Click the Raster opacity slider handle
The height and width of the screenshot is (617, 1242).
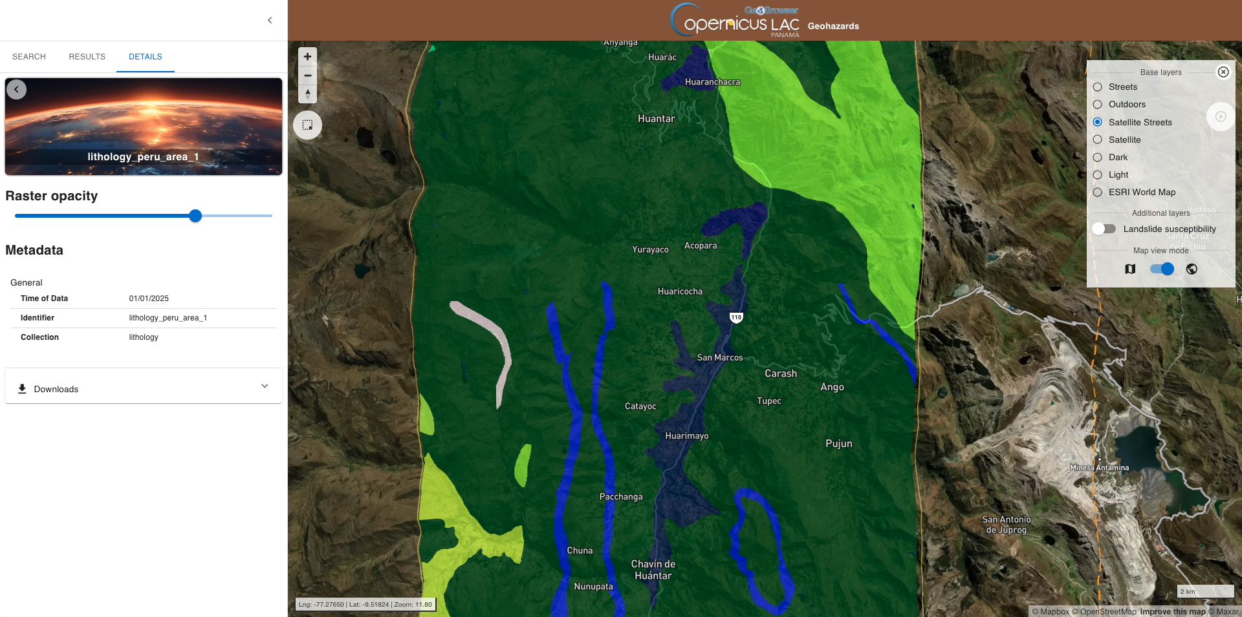(195, 216)
